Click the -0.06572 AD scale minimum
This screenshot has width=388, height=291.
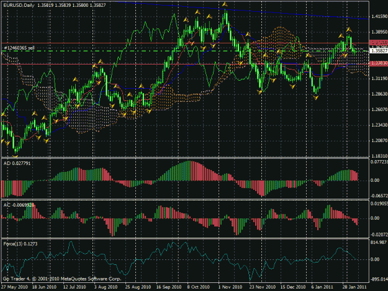379,196
